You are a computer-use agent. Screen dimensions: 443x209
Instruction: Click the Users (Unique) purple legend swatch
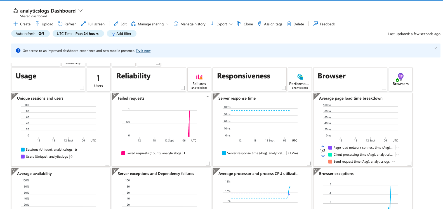[23, 157]
